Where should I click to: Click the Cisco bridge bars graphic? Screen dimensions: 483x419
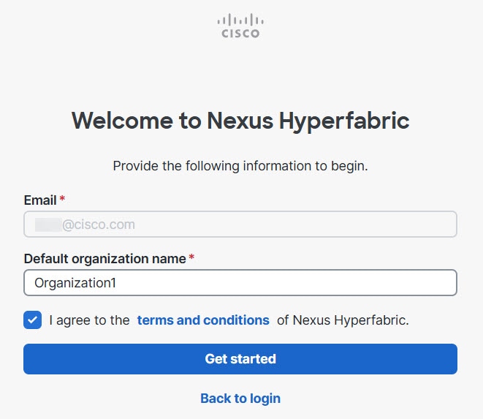(x=240, y=20)
